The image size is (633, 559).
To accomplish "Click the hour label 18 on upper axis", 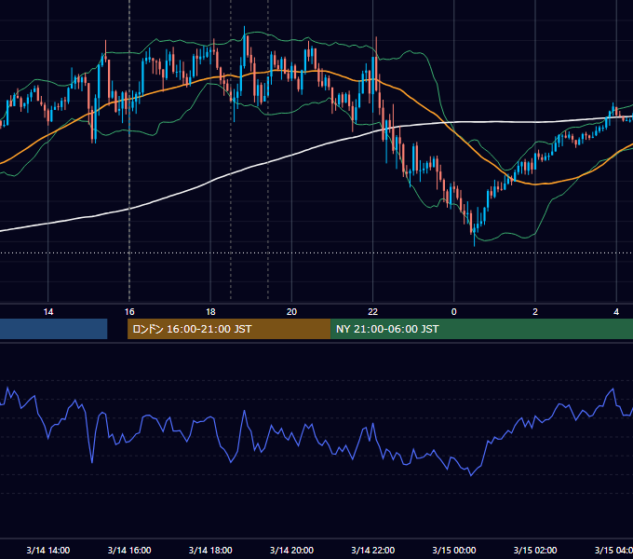I will tap(210, 312).
